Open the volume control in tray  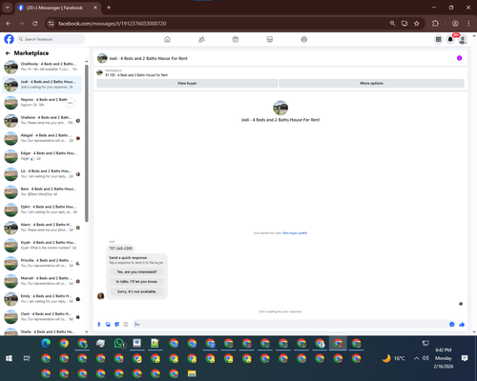(425, 358)
